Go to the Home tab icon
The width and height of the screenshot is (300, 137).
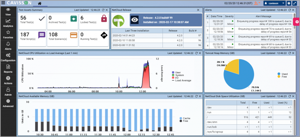(x=40, y=3)
